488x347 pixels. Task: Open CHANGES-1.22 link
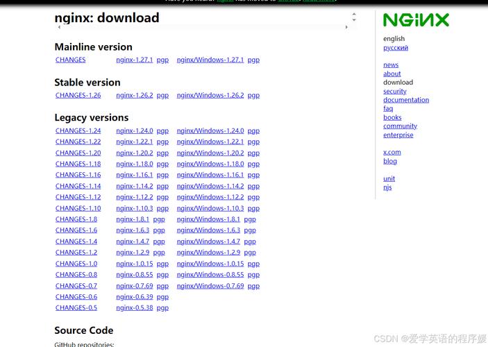tap(78, 142)
